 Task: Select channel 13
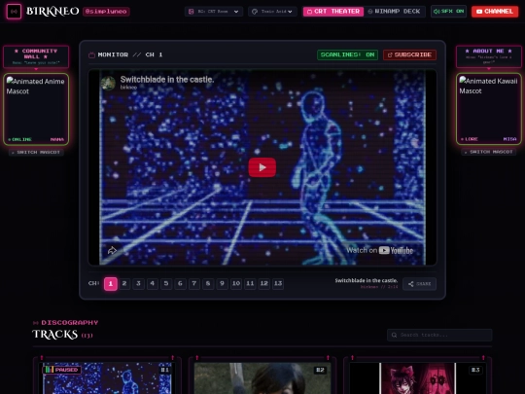[x=278, y=284]
